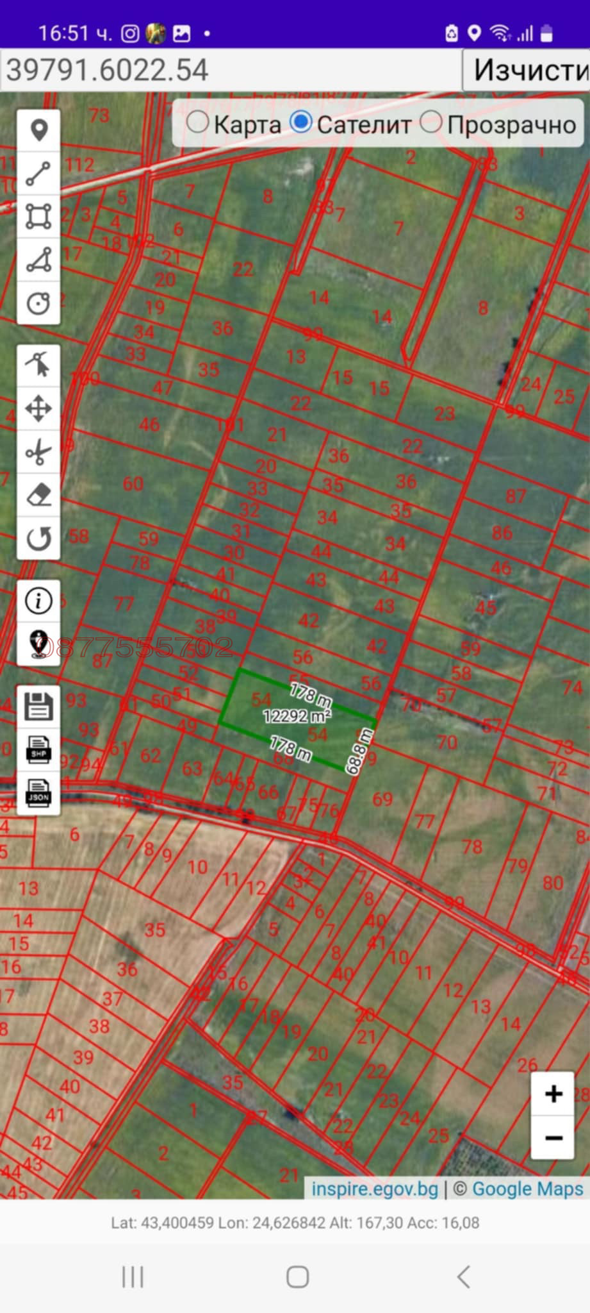This screenshot has height=1313, width=590.
Task: Select the eraser tool
Action: (x=38, y=496)
